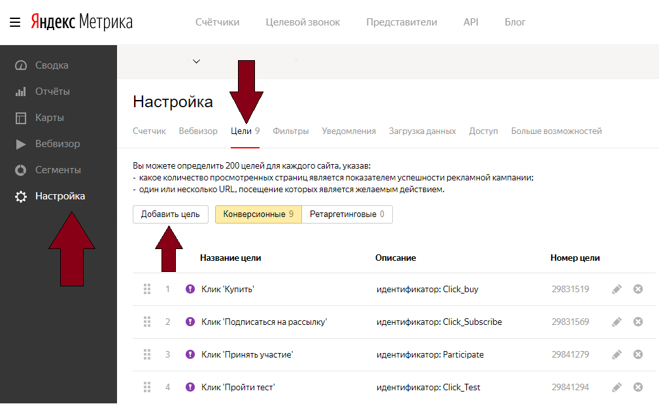This screenshot has width=659, height=404.
Task: Edit goal Клик 'Купить' with pencil icon
Action: 617,289
